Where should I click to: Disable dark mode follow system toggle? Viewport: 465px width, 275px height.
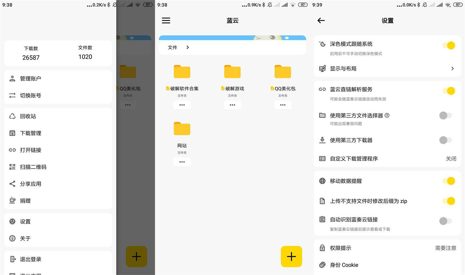pos(449,45)
